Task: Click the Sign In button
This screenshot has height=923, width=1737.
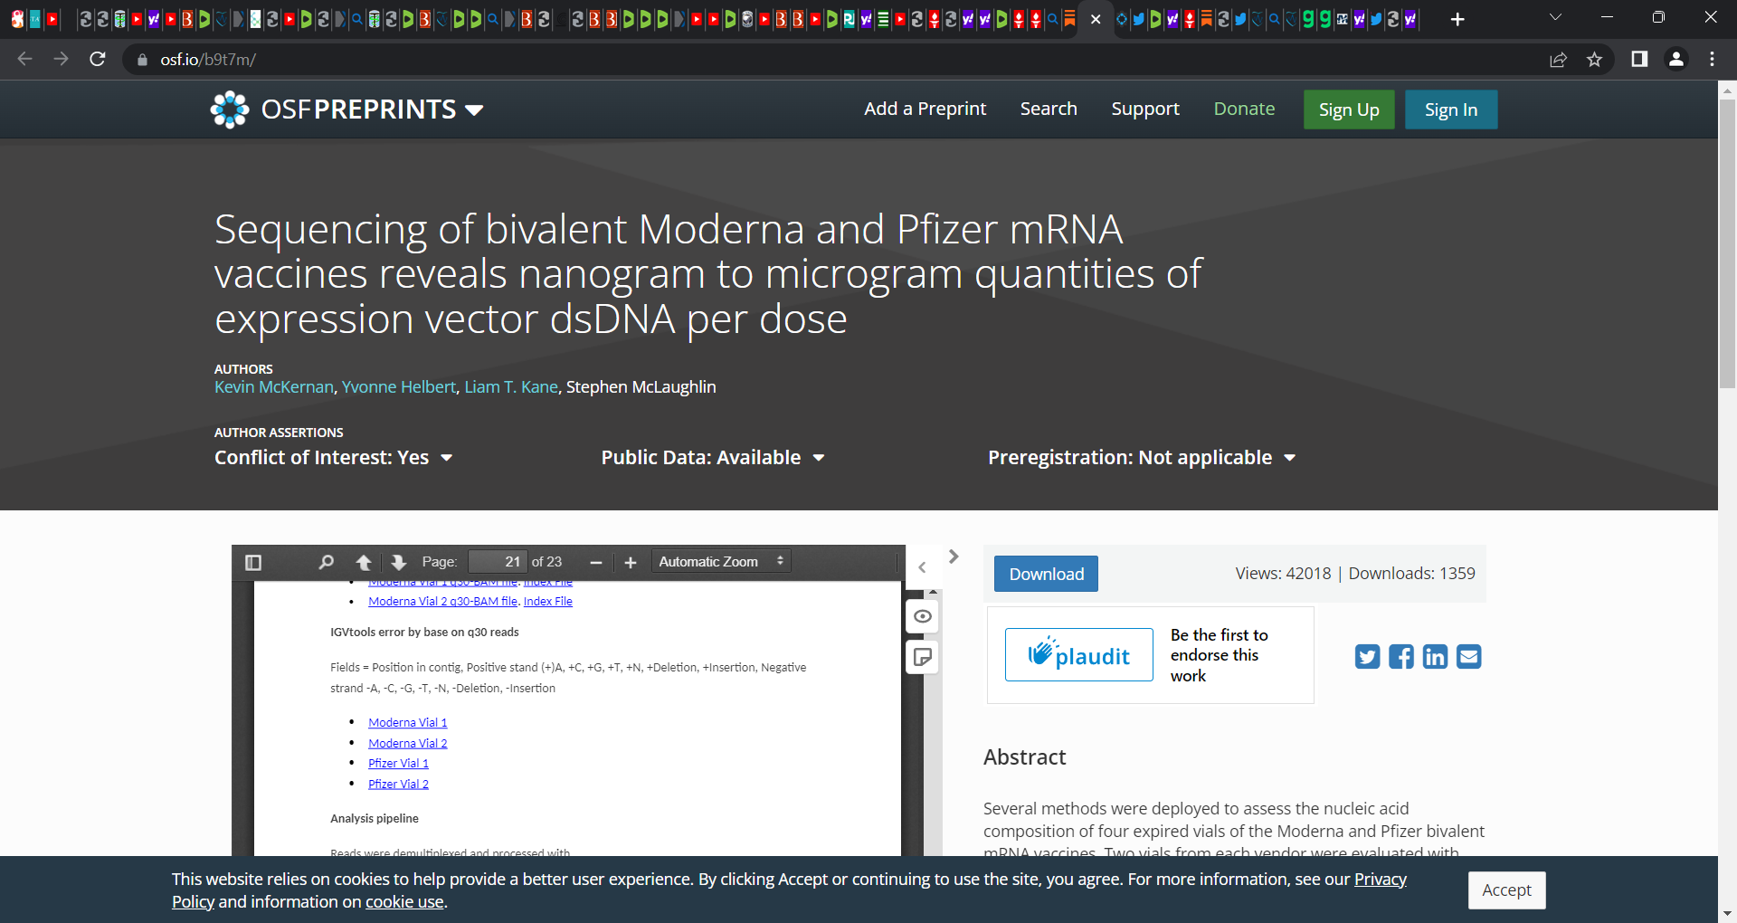Action: coord(1451,109)
